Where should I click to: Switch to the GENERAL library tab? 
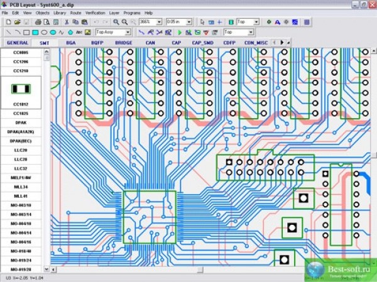pos(18,43)
